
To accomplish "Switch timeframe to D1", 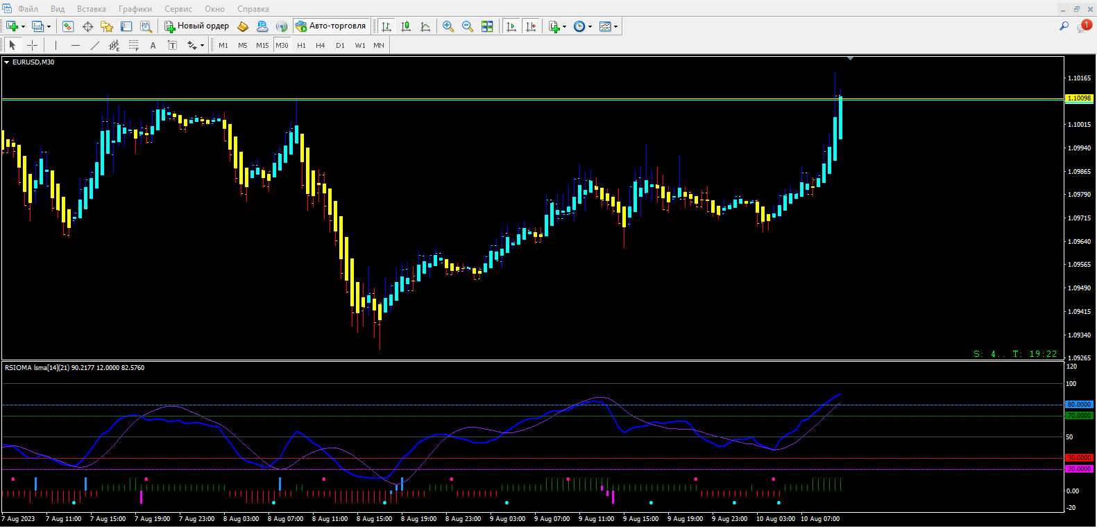I will pos(340,45).
